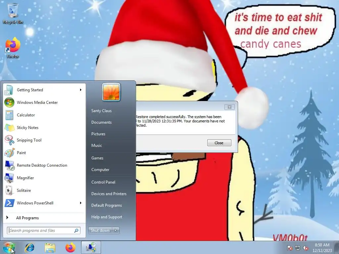This screenshot has height=254, width=339.
Task: Click the Windows Media Center icon
Action: coord(9,103)
